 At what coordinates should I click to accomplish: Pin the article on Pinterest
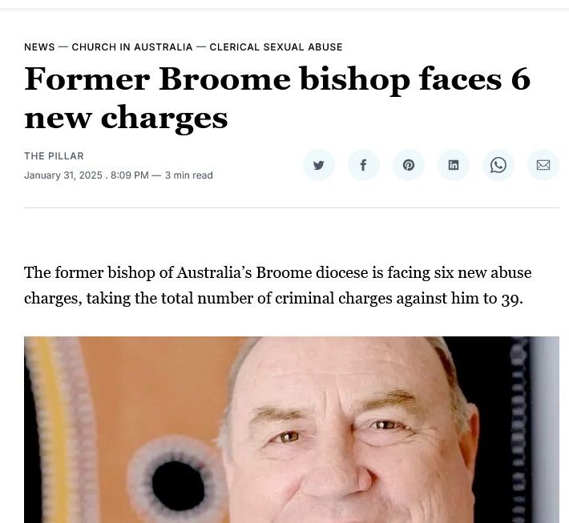pyautogui.click(x=409, y=165)
